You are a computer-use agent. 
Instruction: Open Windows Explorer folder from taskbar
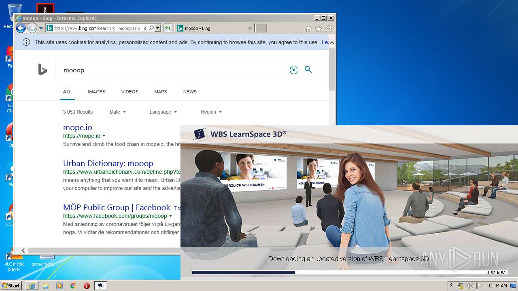(x=46, y=286)
